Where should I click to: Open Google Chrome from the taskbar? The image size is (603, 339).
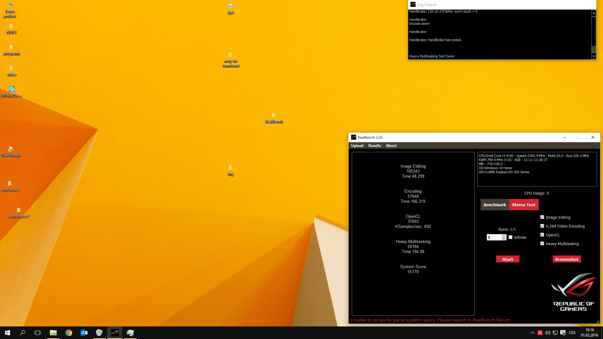point(68,333)
